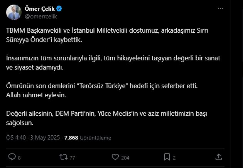Image resolution: width=243 pixels, height=168 pixels.
Task: Like the post with the heart icon
Action: tap(115, 157)
